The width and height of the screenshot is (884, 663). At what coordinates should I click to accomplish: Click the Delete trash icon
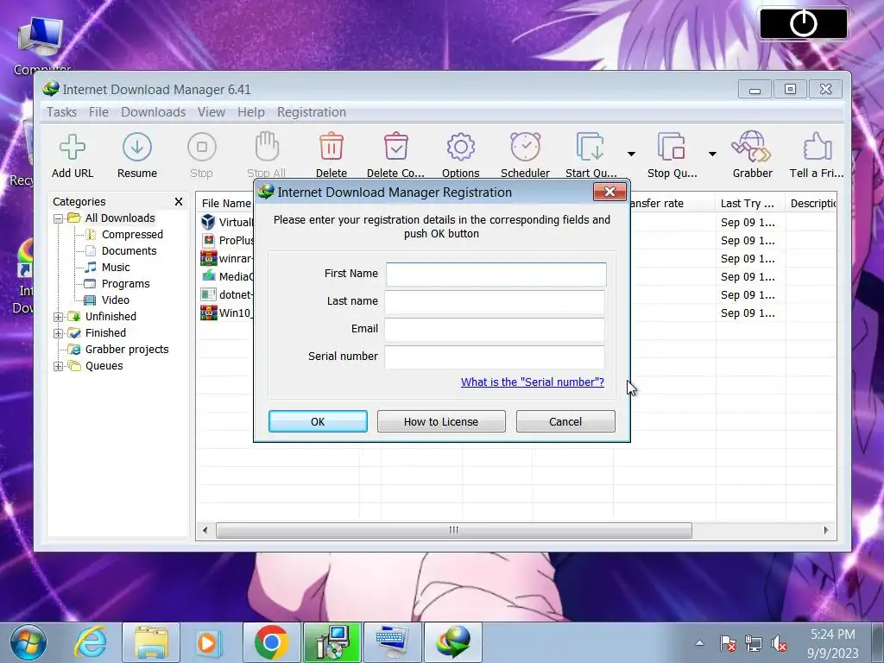pos(331,147)
